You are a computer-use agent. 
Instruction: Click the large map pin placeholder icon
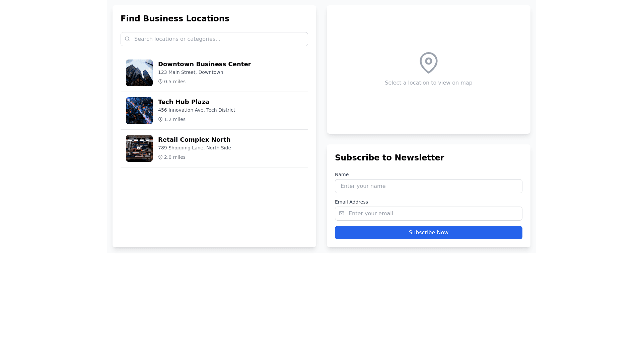point(428,63)
